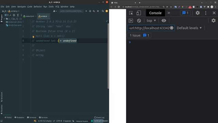Click the yellow lightbulb intention icon
Image resolution: width=218 pixels, height=123 pixels.
tap(33, 37)
